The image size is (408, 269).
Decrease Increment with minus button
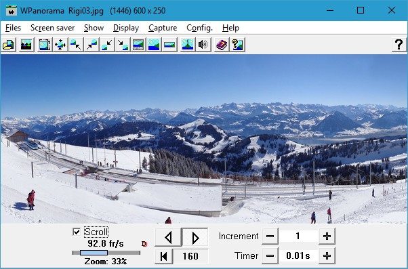point(270,236)
